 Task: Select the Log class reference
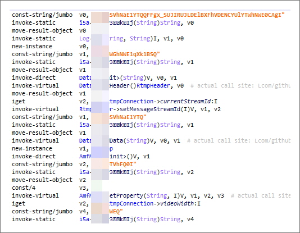click(84, 38)
